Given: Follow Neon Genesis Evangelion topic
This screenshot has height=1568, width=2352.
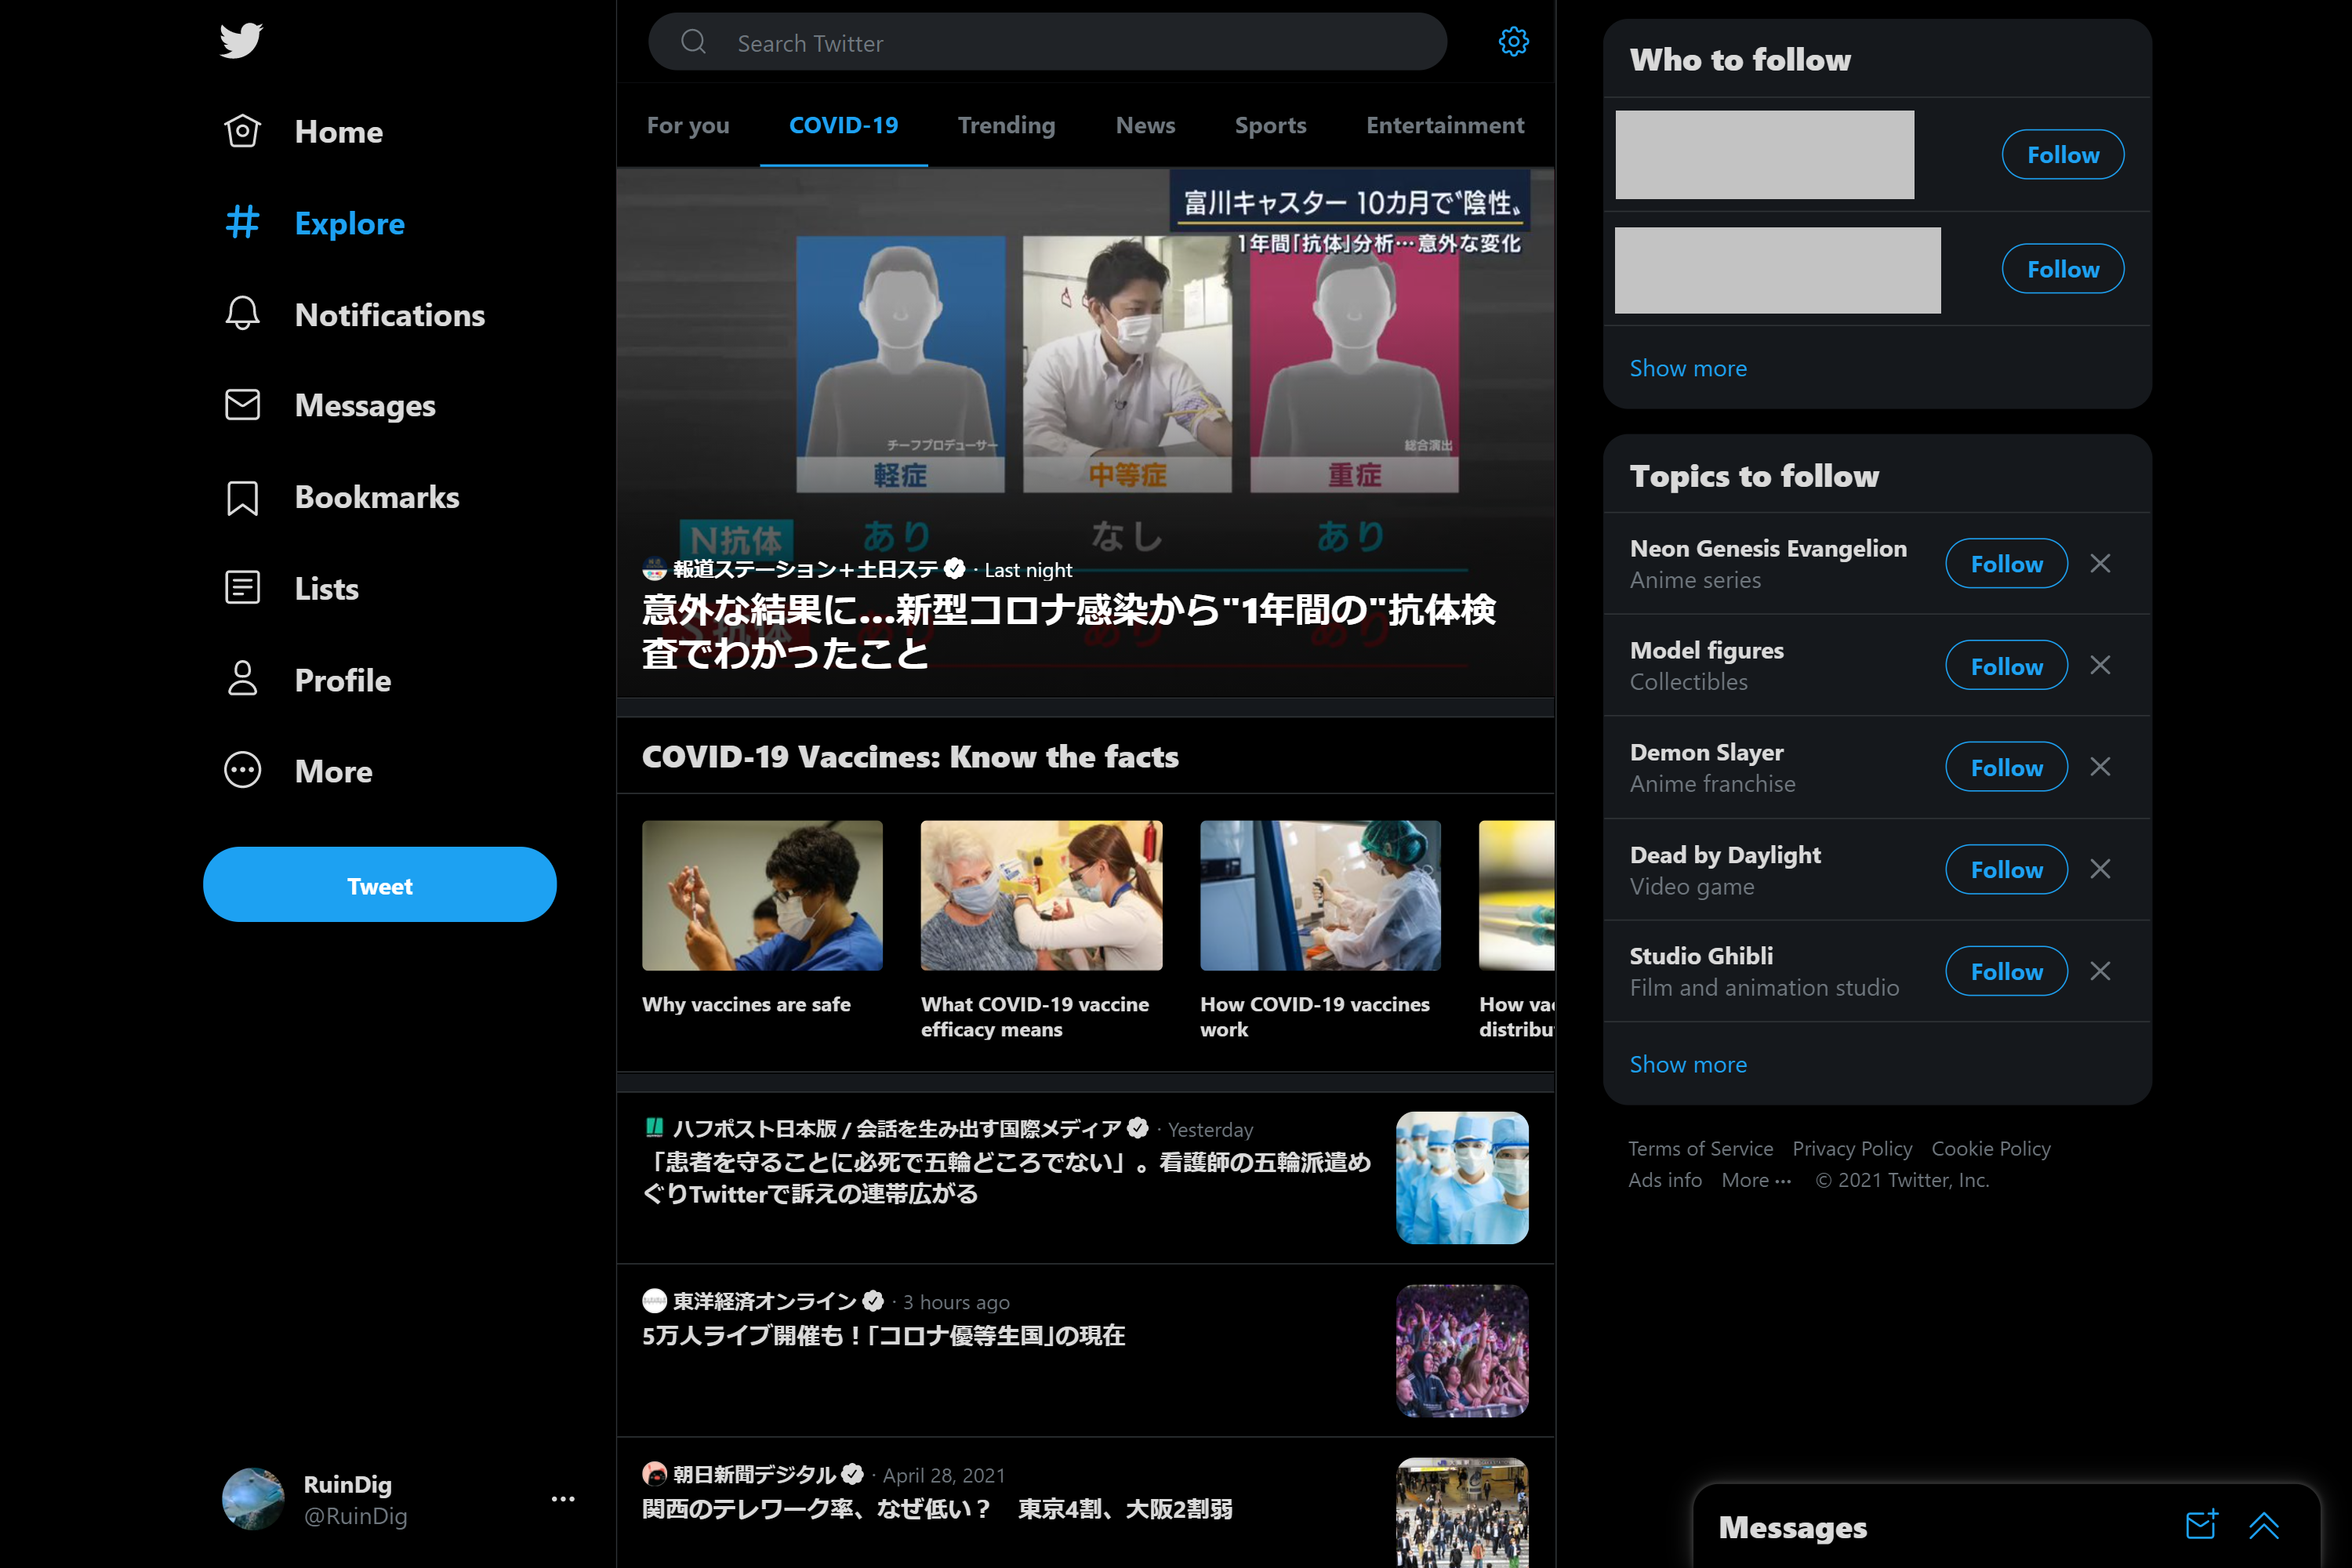Looking at the screenshot, I should pyautogui.click(x=2006, y=563).
